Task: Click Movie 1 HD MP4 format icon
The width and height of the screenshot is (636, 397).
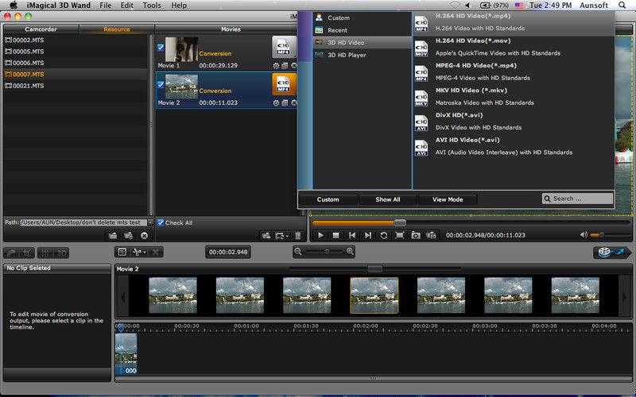Action: point(284,47)
